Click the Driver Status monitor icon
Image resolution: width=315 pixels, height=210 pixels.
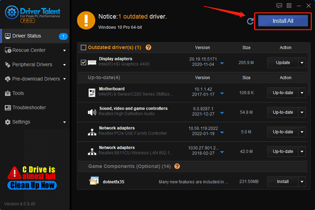[x=8, y=36]
